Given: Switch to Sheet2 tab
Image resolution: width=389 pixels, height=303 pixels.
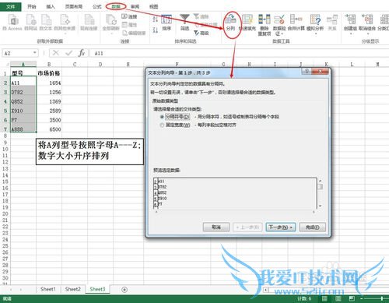Looking at the screenshot, I should coord(73,289).
